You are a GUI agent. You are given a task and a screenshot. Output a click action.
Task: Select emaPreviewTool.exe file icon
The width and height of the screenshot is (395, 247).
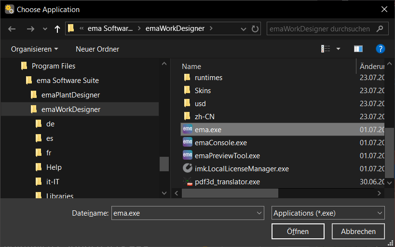coord(188,155)
